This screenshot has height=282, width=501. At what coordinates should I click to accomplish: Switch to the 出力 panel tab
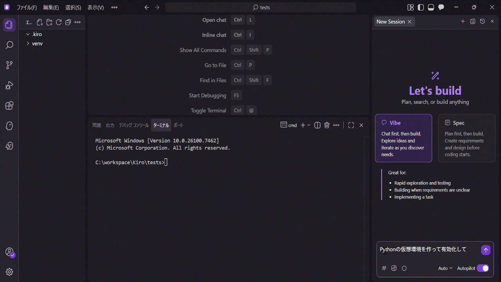click(x=110, y=125)
